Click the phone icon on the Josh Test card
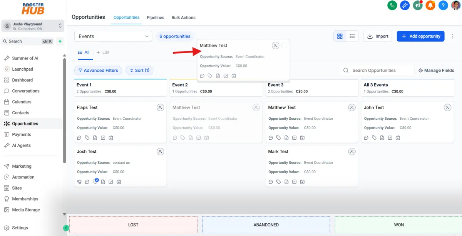Image resolution: width=462 pixels, height=236 pixels. (79, 182)
